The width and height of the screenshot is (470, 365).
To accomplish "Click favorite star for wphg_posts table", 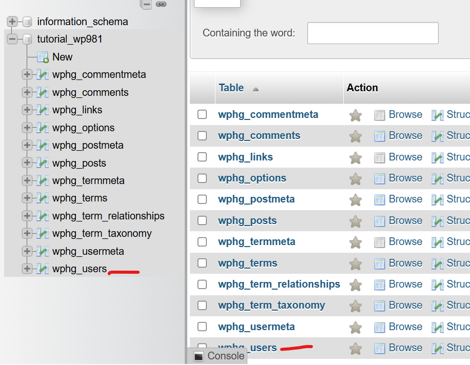I will coord(356,221).
